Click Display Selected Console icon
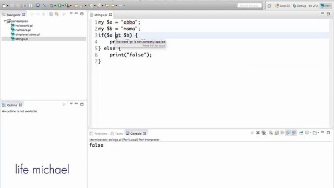Viewport: 334px width, 188px height. (x=307, y=133)
